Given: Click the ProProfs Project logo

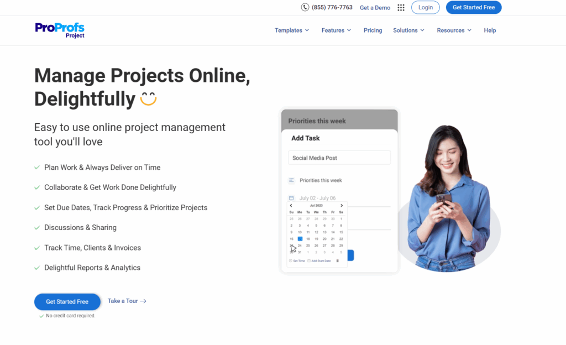Looking at the screenshot, I should point(60,30).
